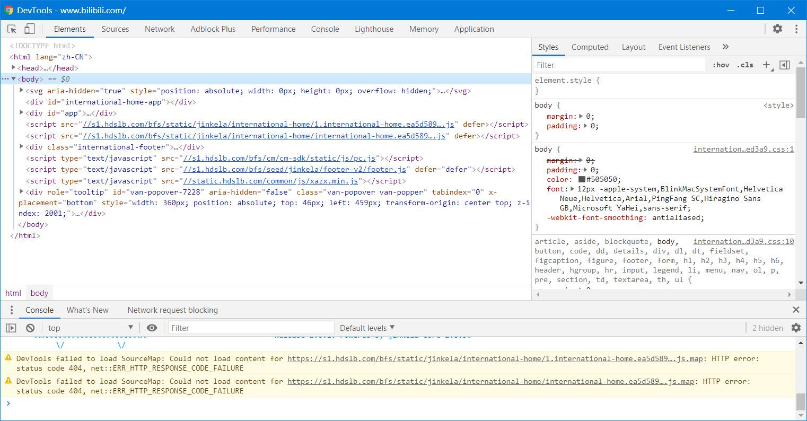This screenshot has height=421, width=807.
Task: Select the Console drawer tab
Action: click(39, 310)
